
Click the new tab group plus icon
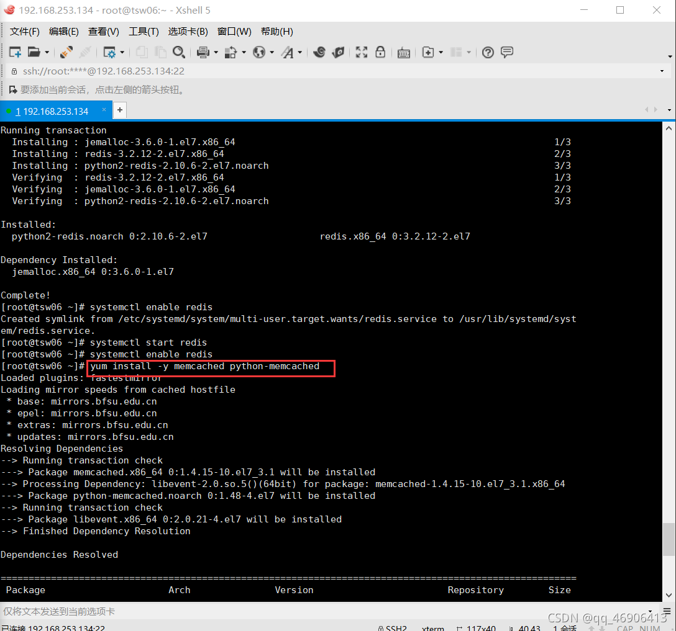427,52
